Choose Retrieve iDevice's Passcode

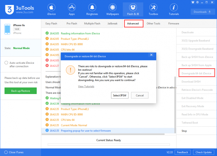coord(196,90)
